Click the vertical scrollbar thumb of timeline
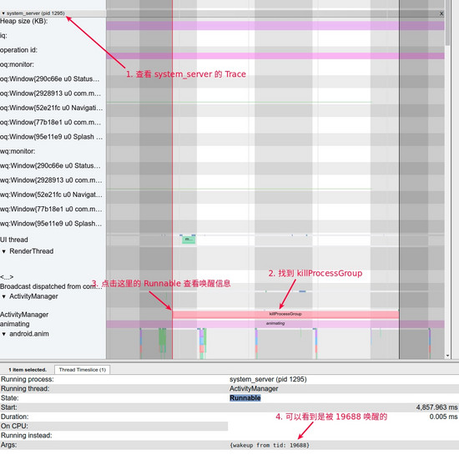Screen dimensions: 459x465 447,23
